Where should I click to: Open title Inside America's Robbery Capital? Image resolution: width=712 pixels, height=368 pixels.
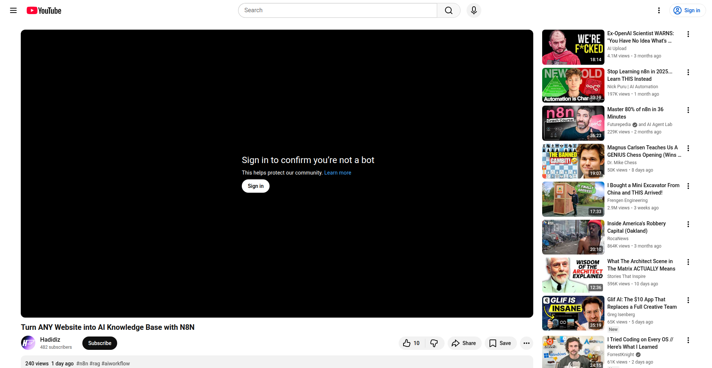coord(636,227)
